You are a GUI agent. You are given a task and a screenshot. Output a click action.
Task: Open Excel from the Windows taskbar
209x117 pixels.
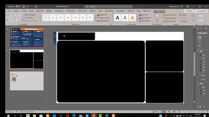tap(107, 116)
